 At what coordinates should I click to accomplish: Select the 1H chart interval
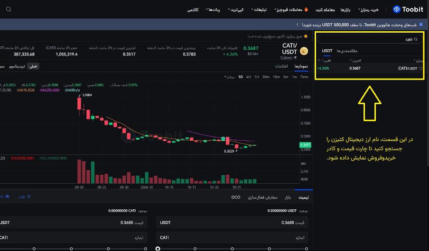tap(256, 77)
